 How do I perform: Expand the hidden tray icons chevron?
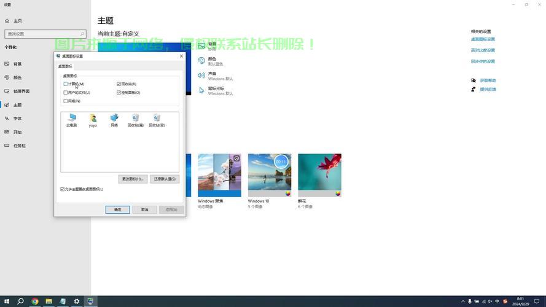[462, 301]
